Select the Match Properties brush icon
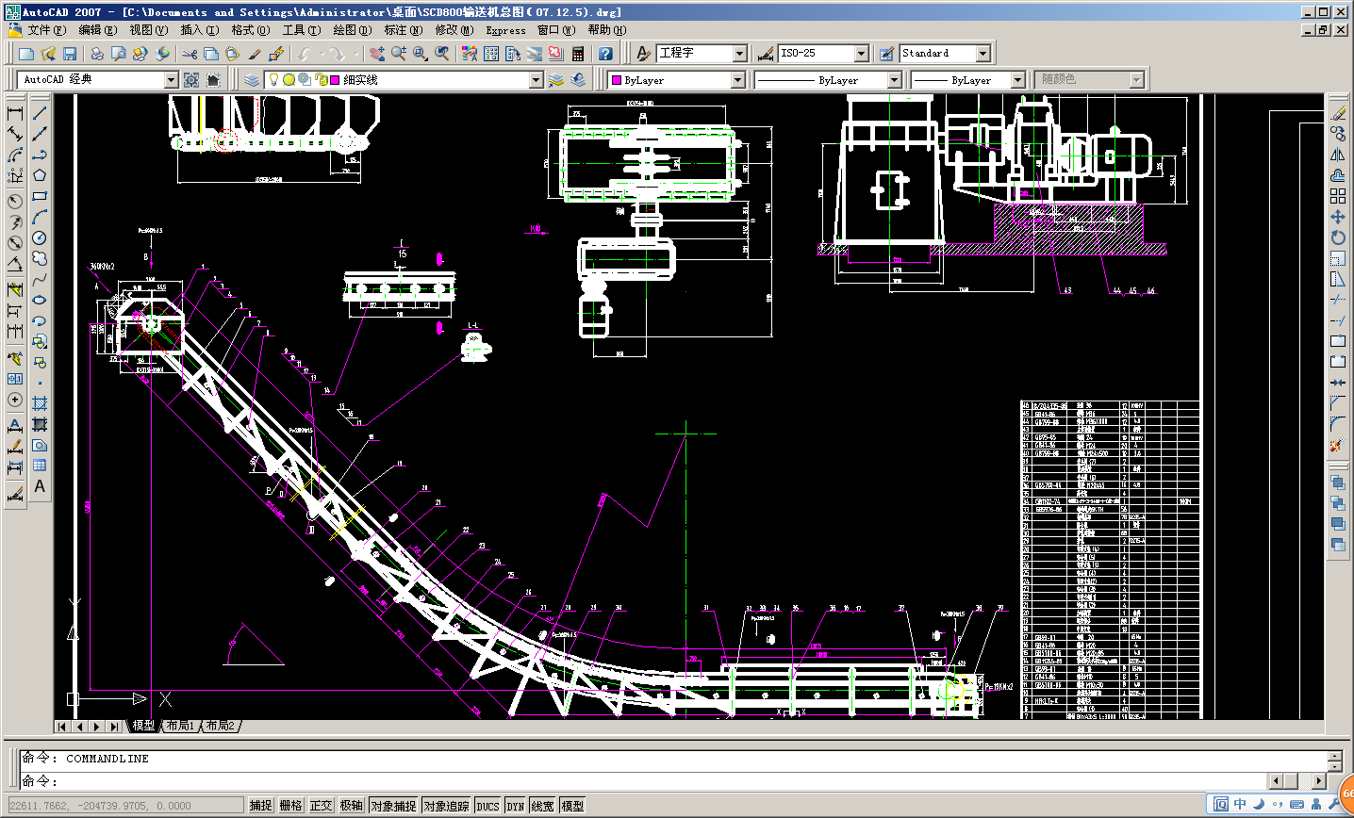Image resolution: width=1354 pixels, height=818 pixels. 255,54
